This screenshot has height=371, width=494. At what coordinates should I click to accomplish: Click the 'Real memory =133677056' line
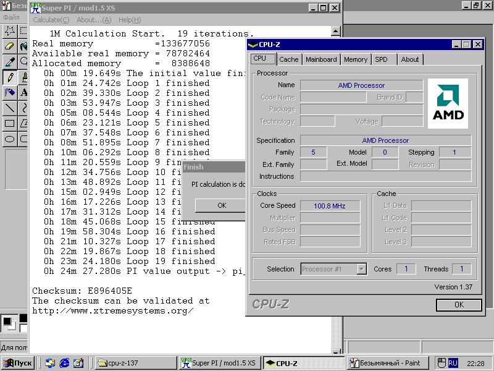tap(121, 43)
